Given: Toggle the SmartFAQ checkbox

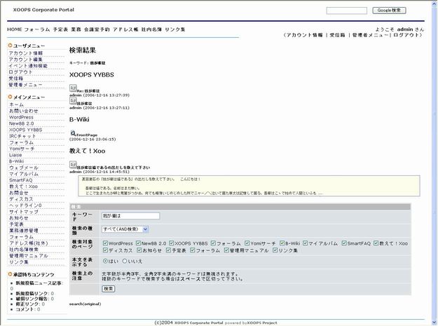Looking at the screenshot, I should [x=343, y=243].
